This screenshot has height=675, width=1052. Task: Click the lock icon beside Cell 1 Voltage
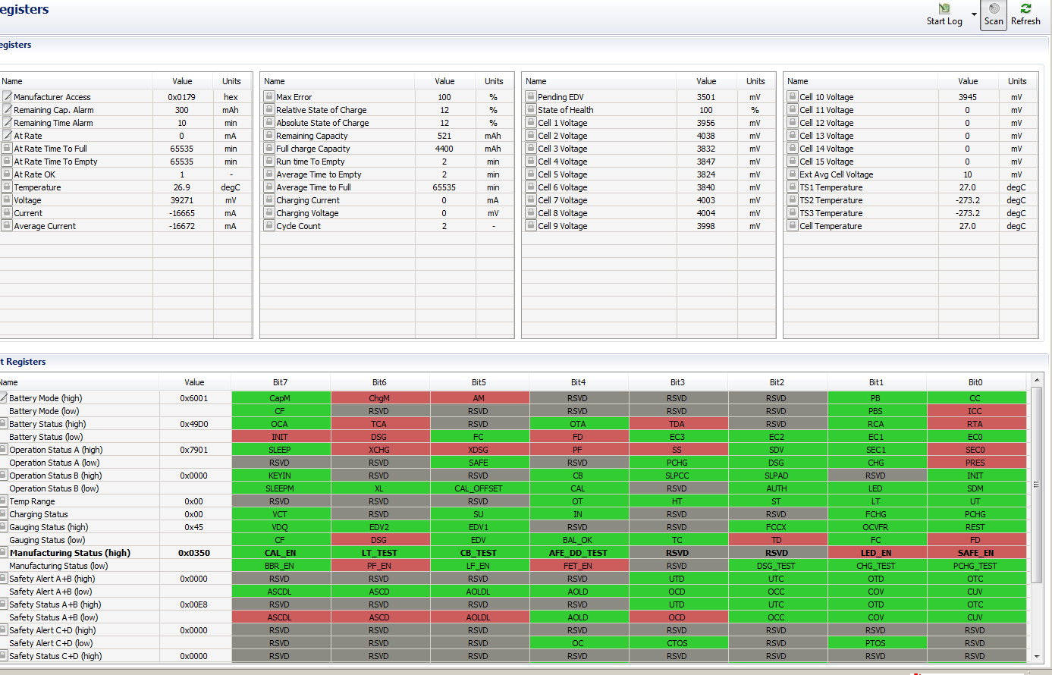pyautogui.click(x=531, y=123)
